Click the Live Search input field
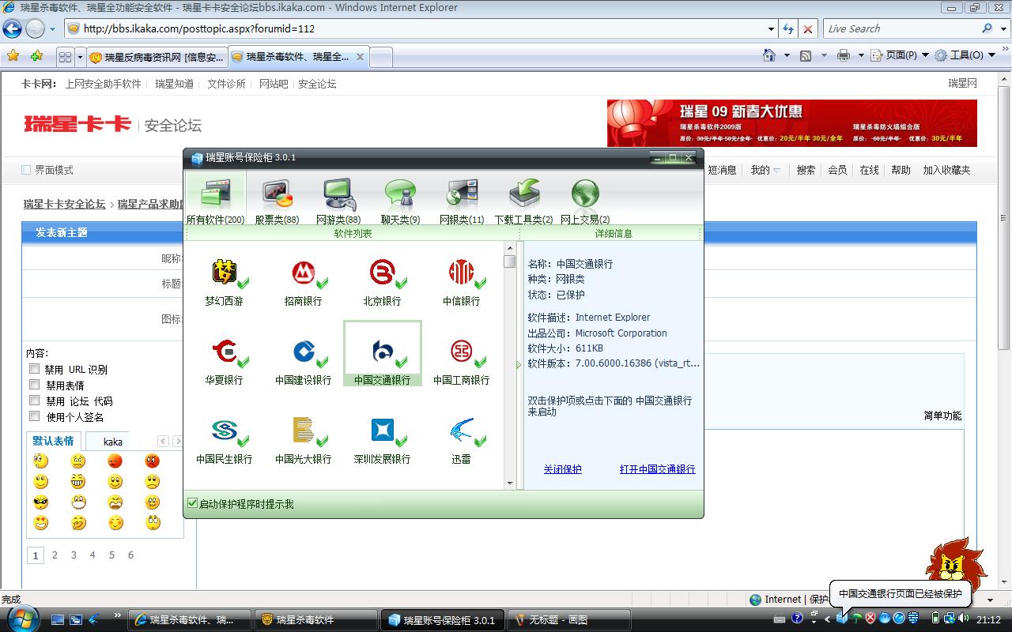 [901, 28]
